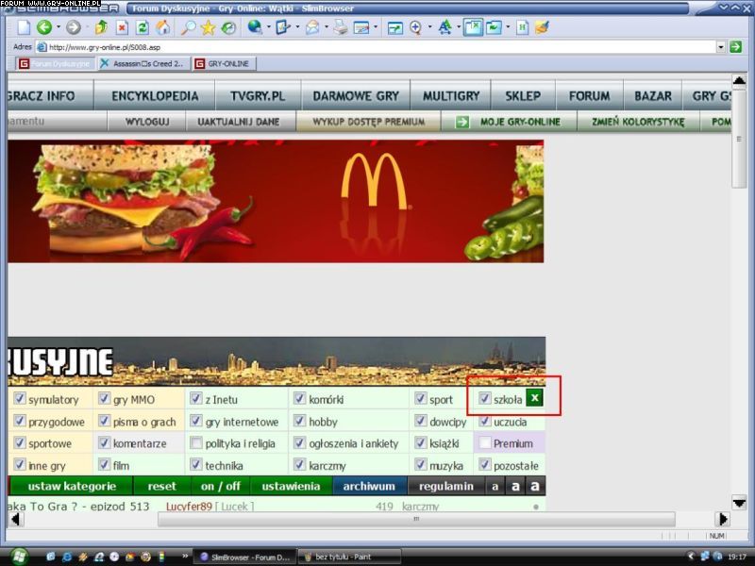Image resolution: width=755 pixels, height=566 pixels.
Task: Open Favorites star icon
Action: tap(208, 27)
